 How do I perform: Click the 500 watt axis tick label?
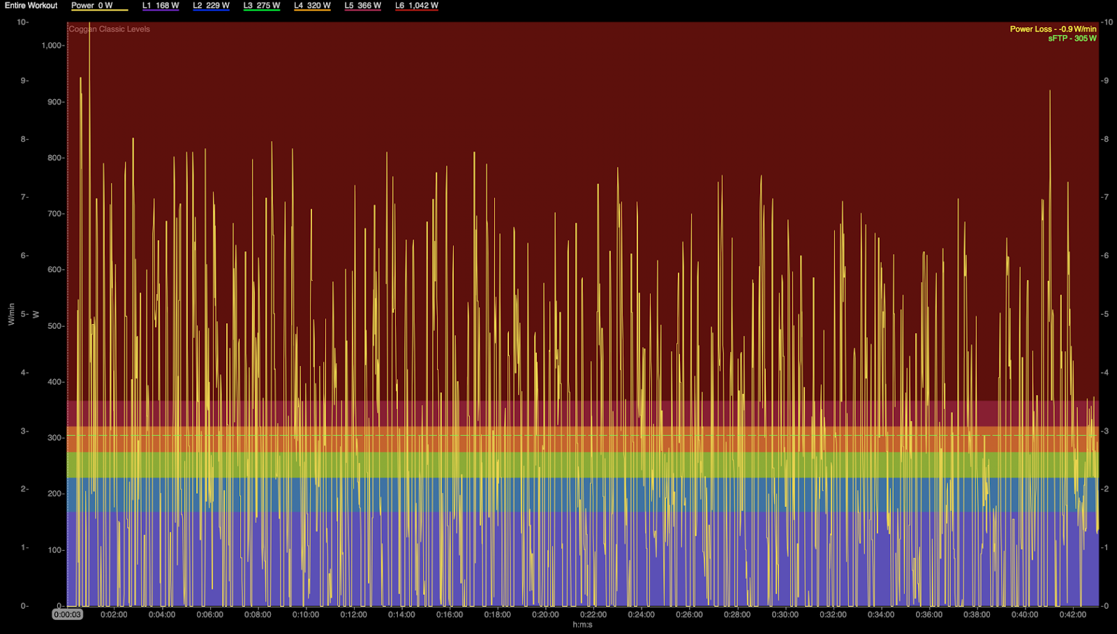[55, 326]
